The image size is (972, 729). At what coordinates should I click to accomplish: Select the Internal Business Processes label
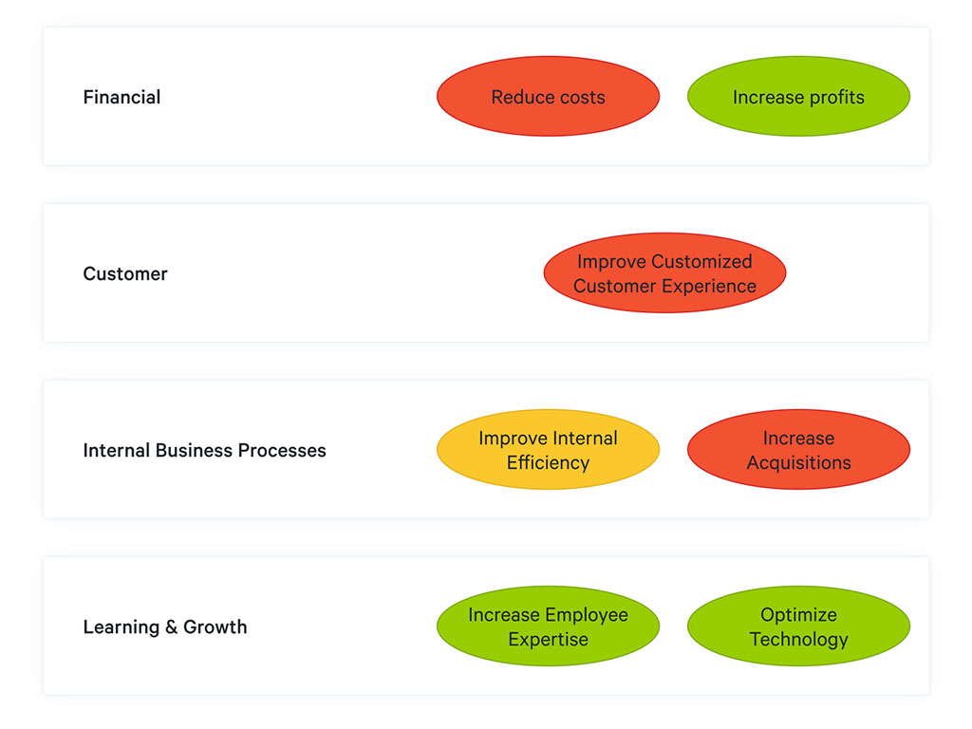pos(205,451)
